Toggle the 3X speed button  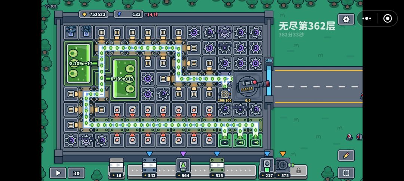pyautogui.click(x=76, y=173)
